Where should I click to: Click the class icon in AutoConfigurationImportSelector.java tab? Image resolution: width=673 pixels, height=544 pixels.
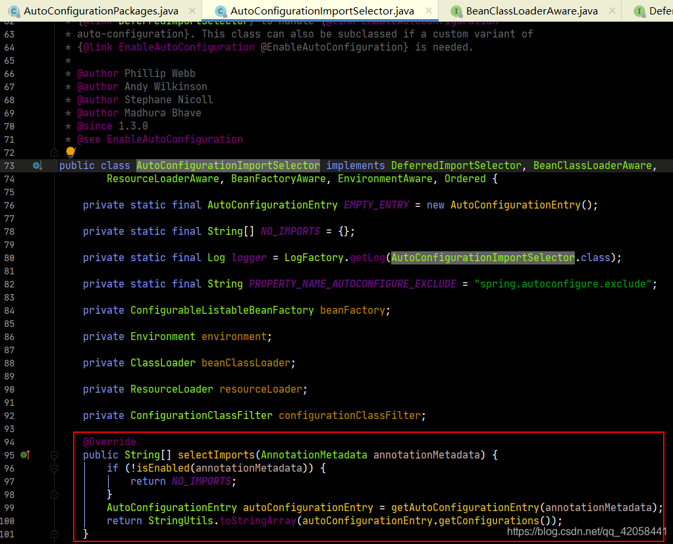coord(220,11)
